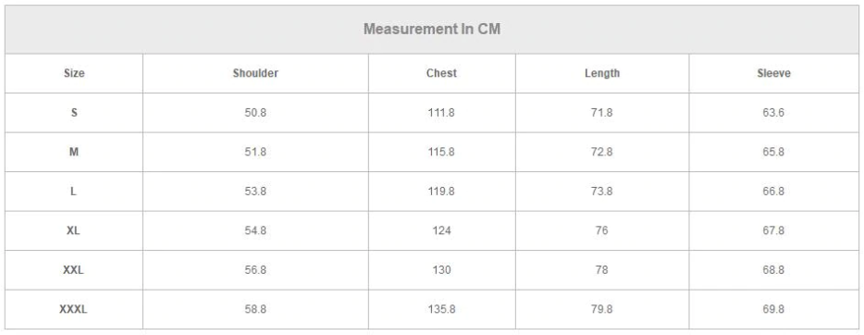864x335 pixels.
Task: Select the Chest column header
Action: (441, 73)
